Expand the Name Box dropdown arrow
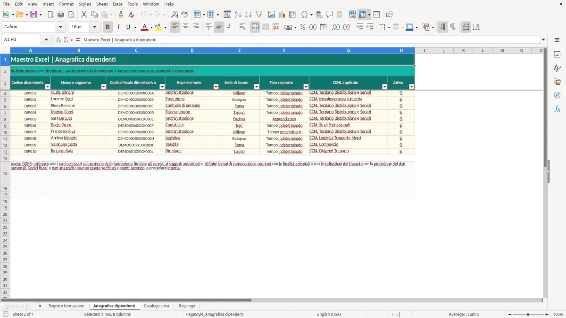This screenshot has width=566, height=318. [46, 40]
